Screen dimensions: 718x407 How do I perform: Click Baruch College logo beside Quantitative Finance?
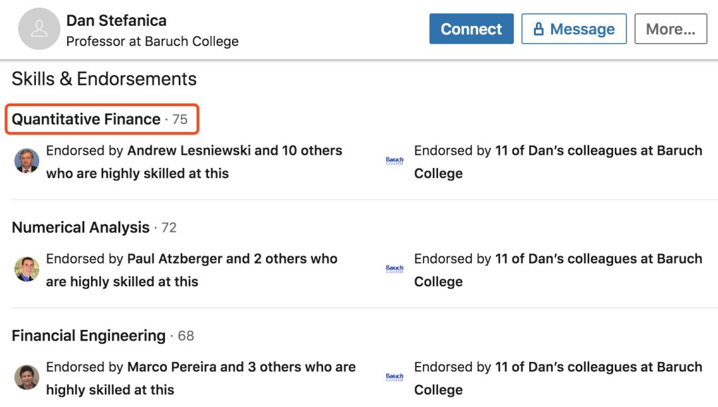(395, 161)
